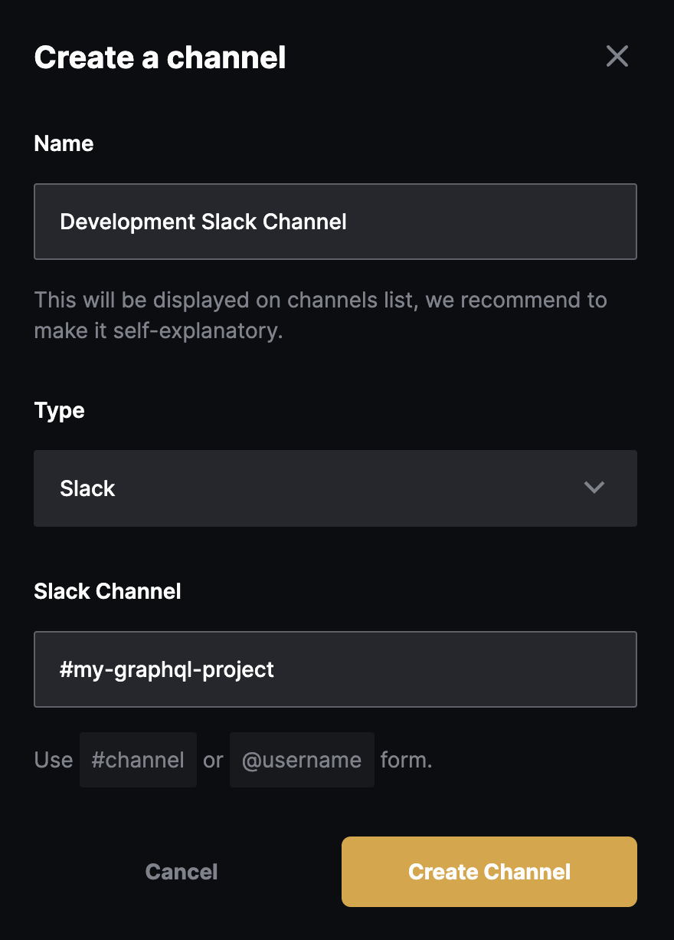Click the Create a channel dialog title

(159, 57)
